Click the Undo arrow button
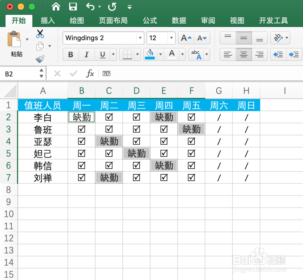Image resolution: width=303 pixels, height=280 pixels. [91, 7]
